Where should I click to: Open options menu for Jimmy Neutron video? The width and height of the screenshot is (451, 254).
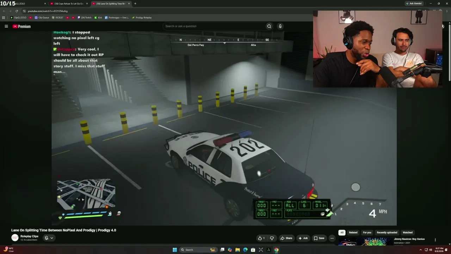(435, 240)
